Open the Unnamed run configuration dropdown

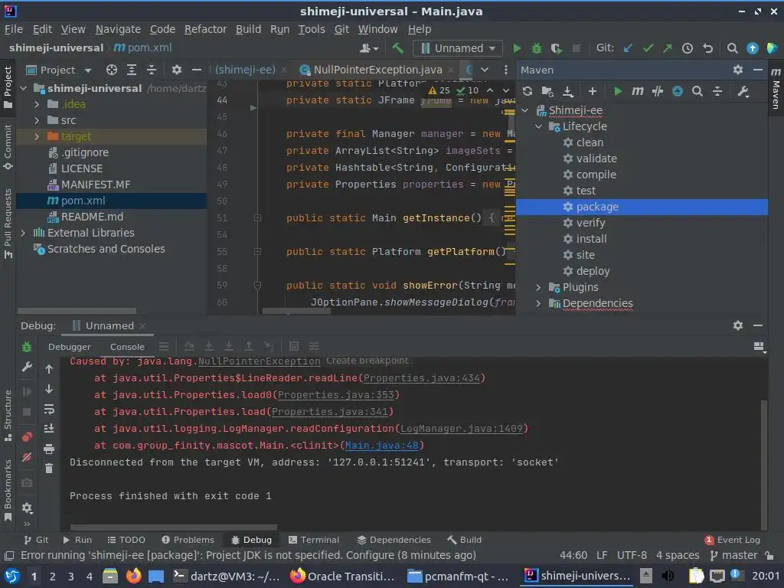point(458,48)
